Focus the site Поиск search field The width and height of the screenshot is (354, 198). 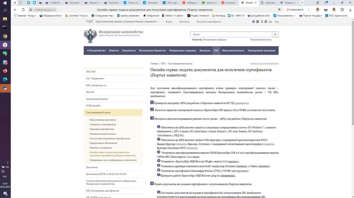(x=231, y=34)
